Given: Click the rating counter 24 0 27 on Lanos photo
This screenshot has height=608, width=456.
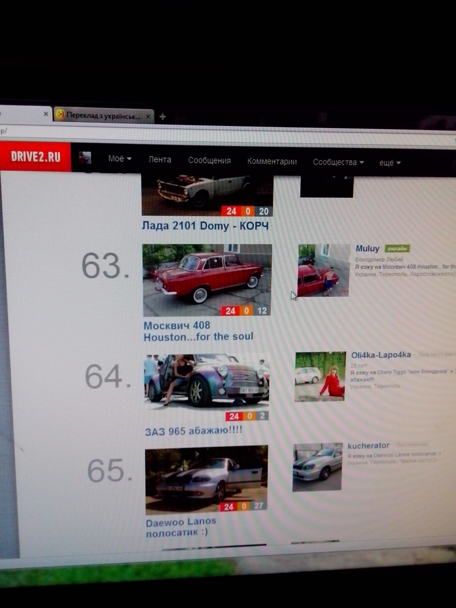Looking at the screenshot, I should click(244, 506).
